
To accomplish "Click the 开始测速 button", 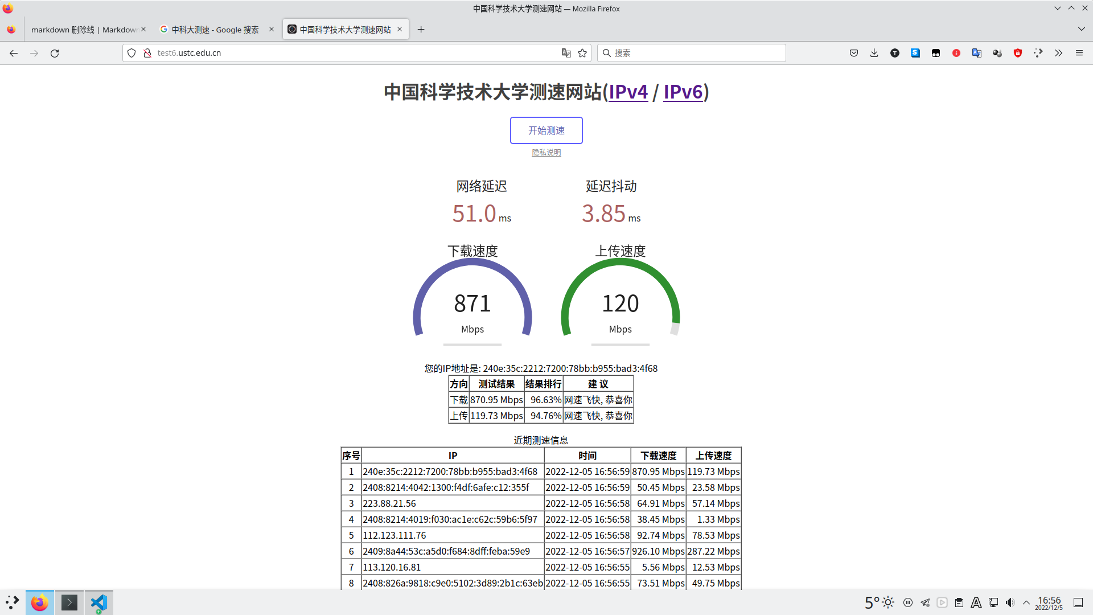I will click(x=546, y=130).
